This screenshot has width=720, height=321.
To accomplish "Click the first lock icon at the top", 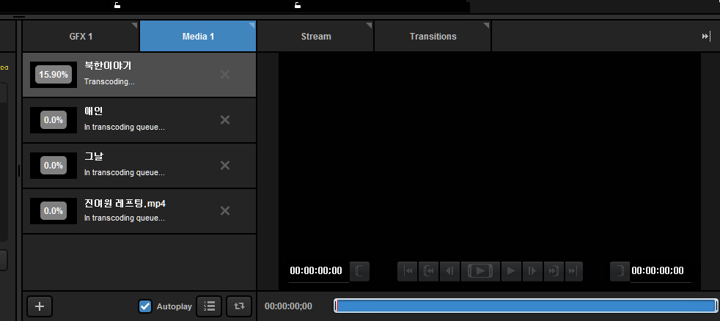I will pos(117,5).
